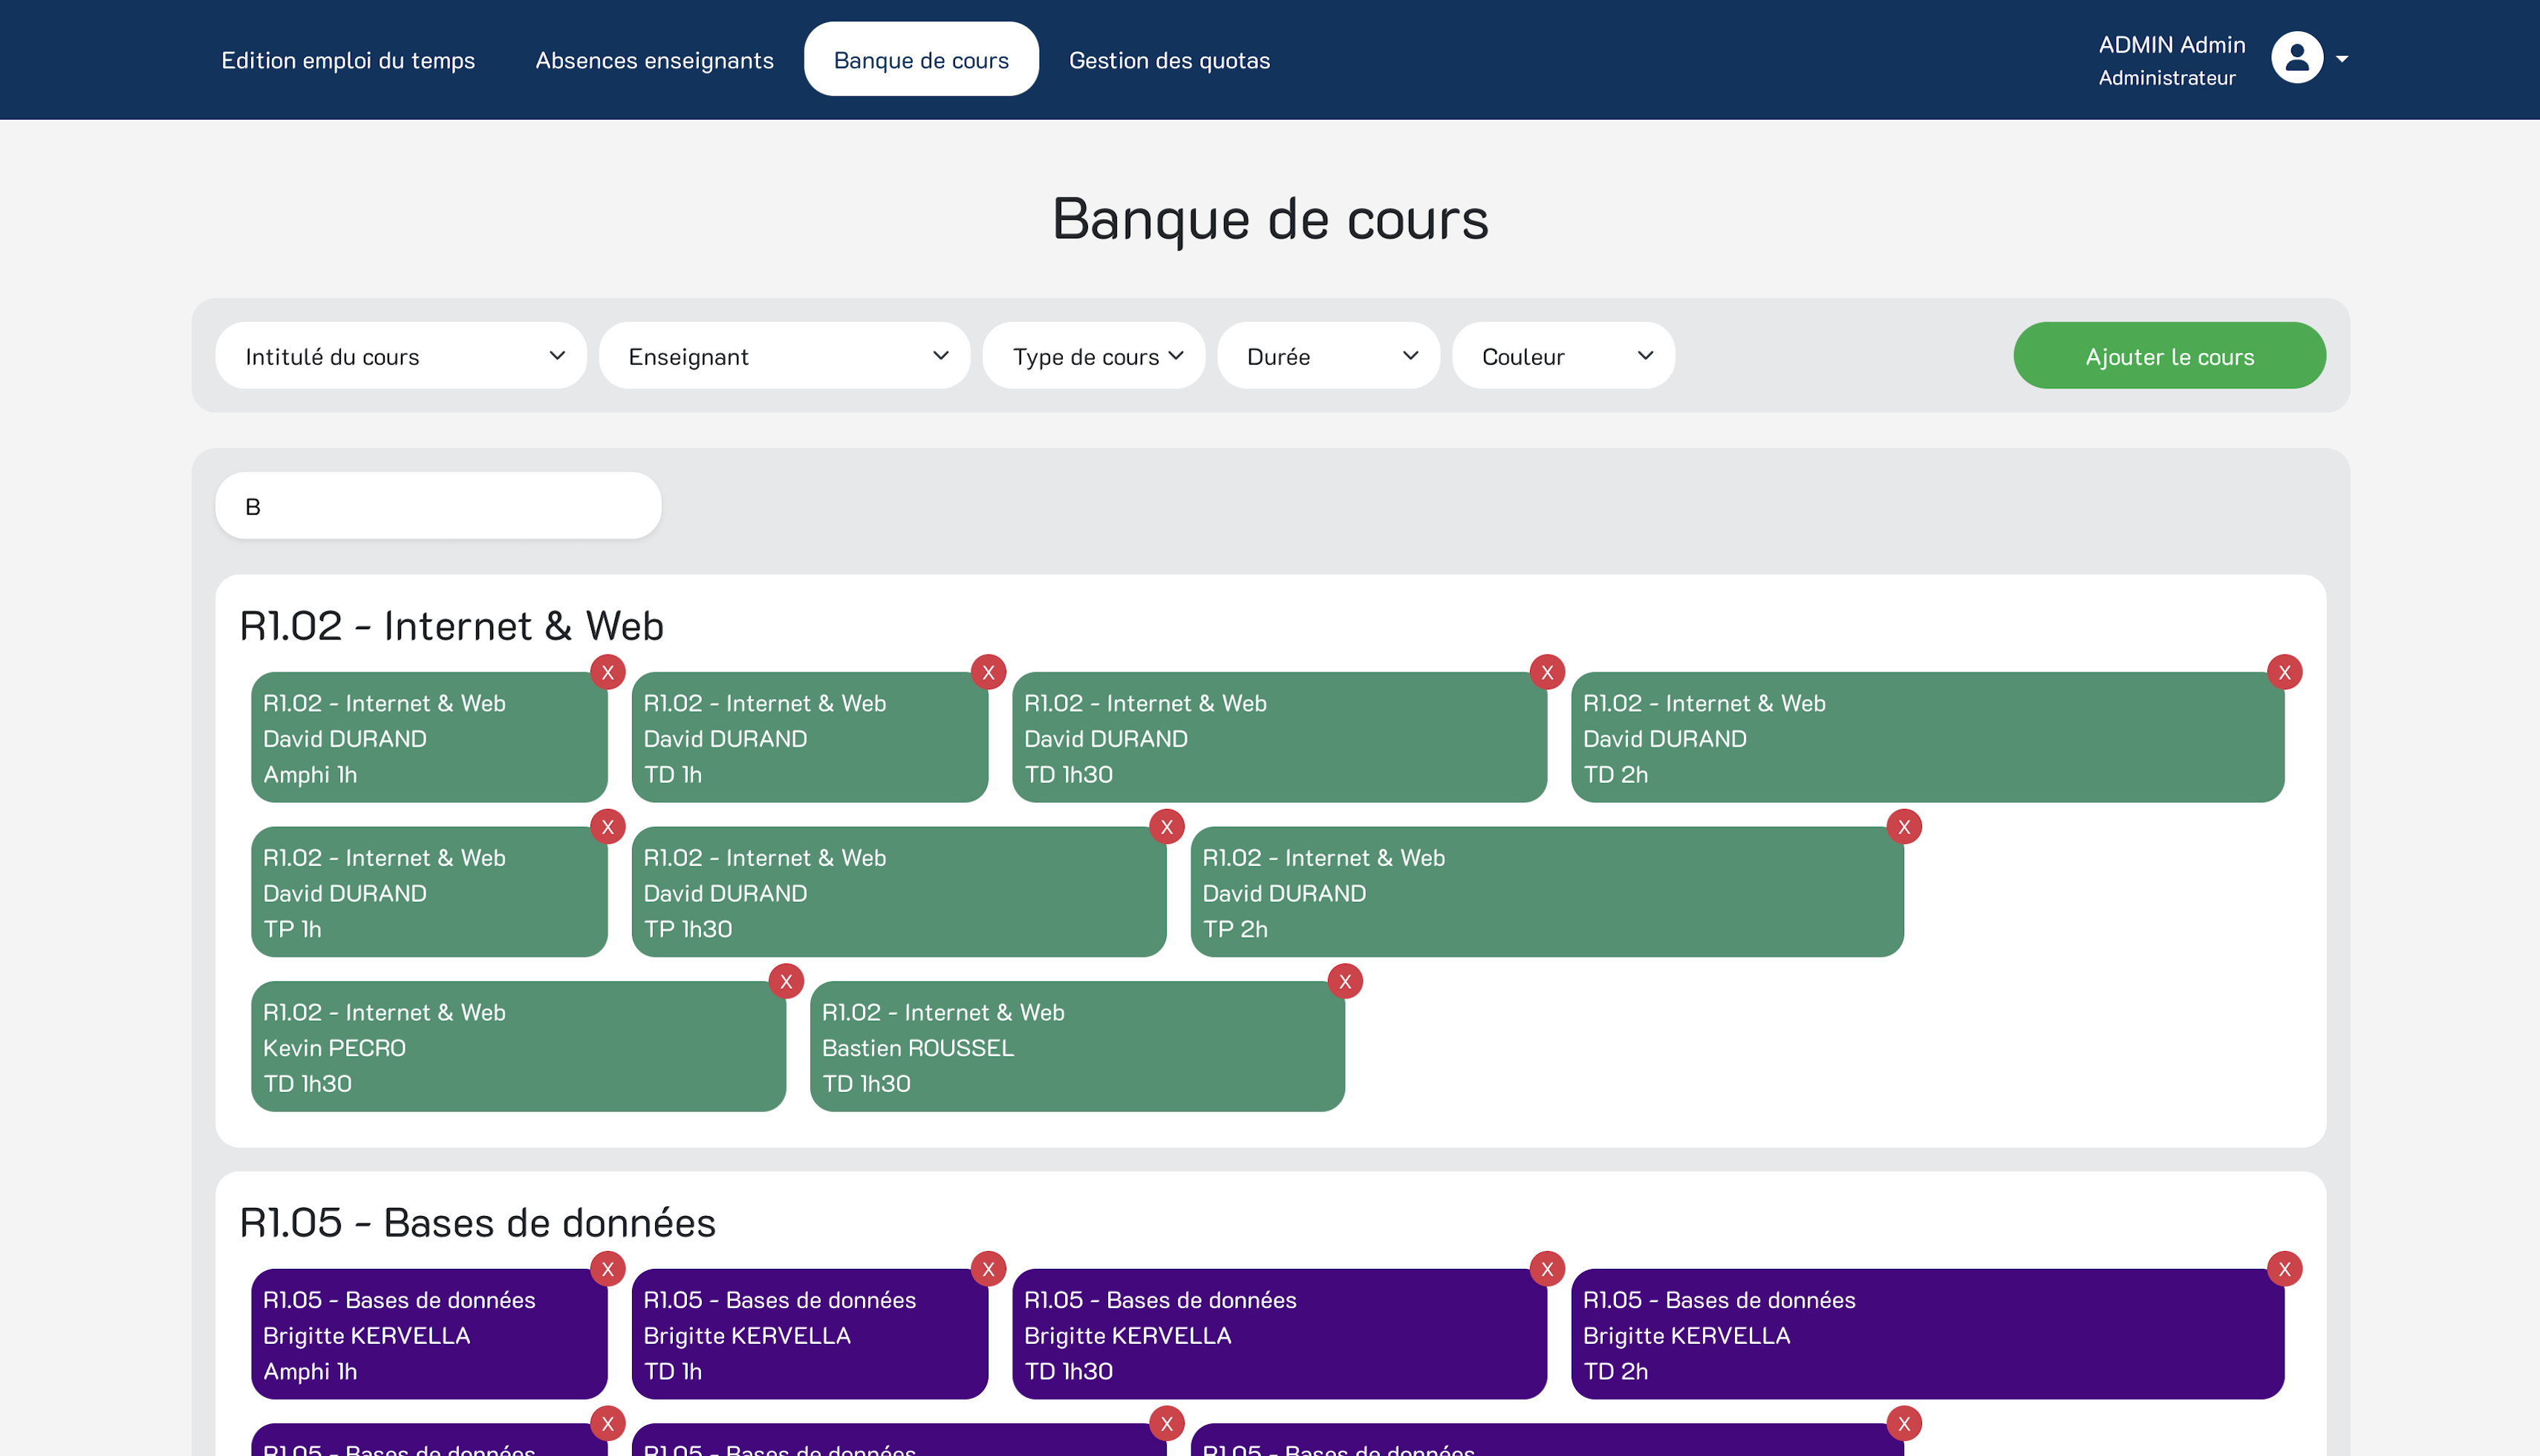Click the Ajouter le cours button
Screen dimensions: 2540x1456
(x=2169, y=356)
